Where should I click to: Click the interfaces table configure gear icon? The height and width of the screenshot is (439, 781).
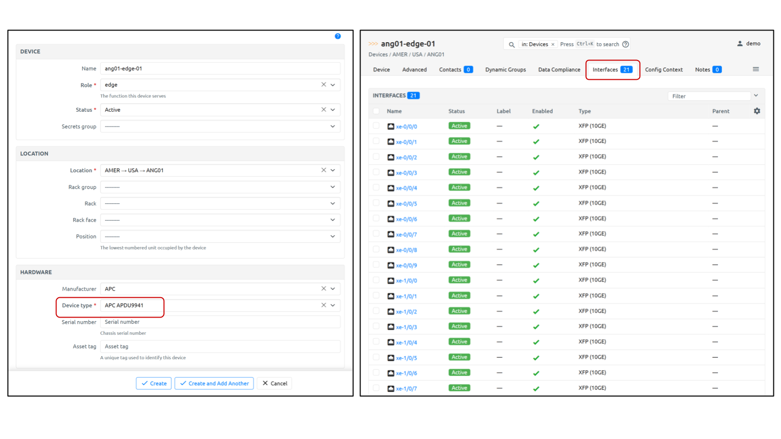(757, 111)
